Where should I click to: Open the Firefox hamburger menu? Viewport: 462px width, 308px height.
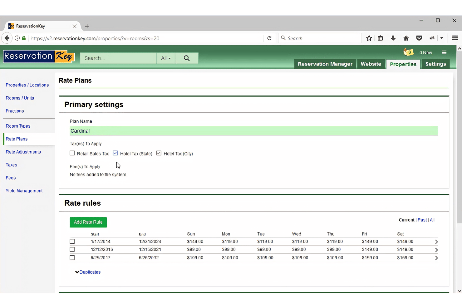(455, 38)
